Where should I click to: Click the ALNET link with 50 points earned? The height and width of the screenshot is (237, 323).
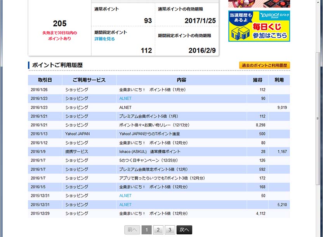pyautogui.click(x=125, y=196)
